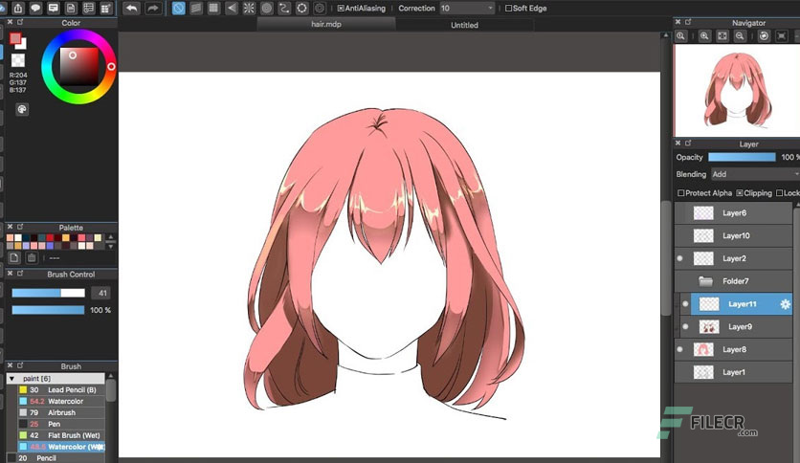The image size is (800, 463).
Task: Click the Navigator zoom out icon
Action: 740,35
